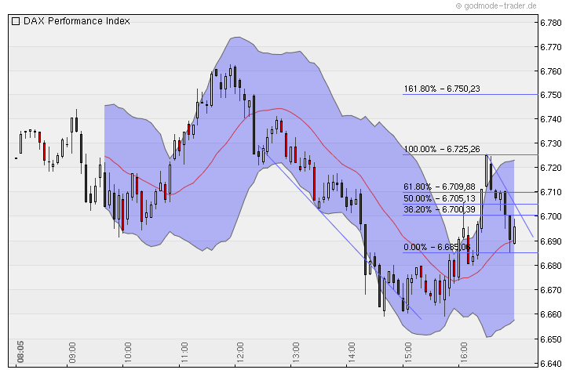Click the 50.00% – 6.705,13 Fibonacci label
The image size is (573, 377).
click(440, 198)
